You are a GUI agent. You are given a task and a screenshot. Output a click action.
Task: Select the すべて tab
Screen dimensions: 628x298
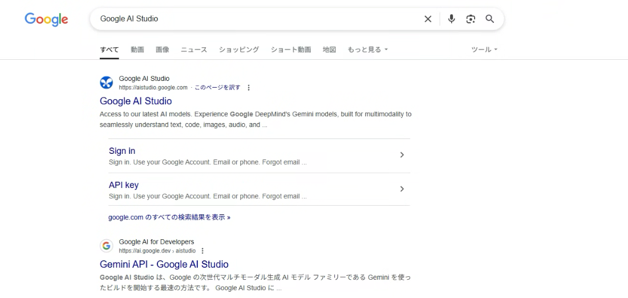[x=110, y=50]
